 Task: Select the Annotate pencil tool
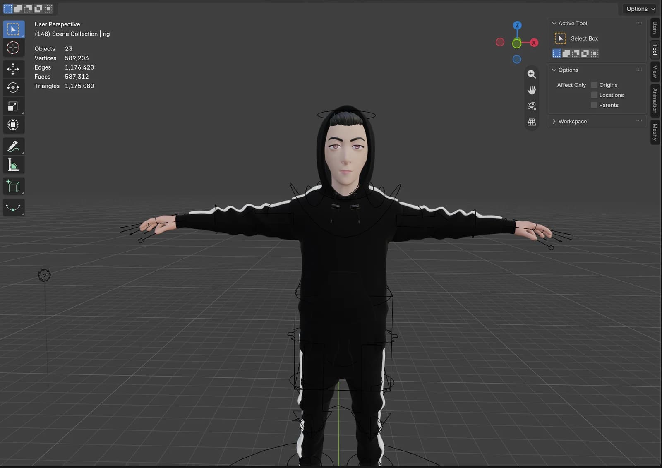point(13,146)
